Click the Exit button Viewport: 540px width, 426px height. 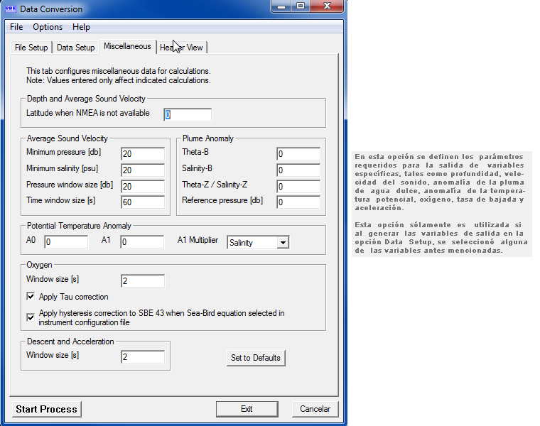[247, 409]
